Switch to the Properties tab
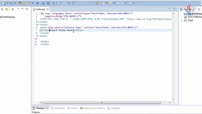The image size is (202, 114). 58,108
